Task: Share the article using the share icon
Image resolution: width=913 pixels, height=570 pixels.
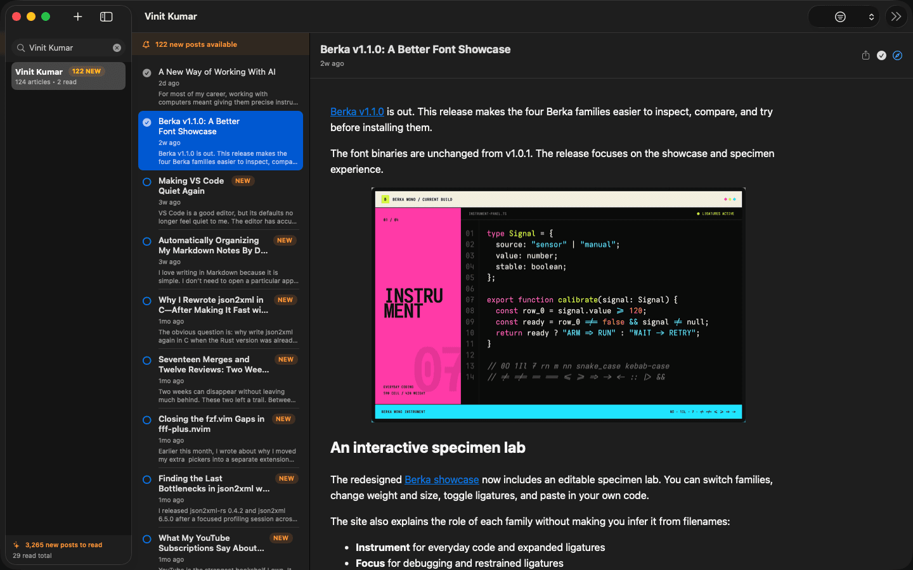Action: (865, 55)
